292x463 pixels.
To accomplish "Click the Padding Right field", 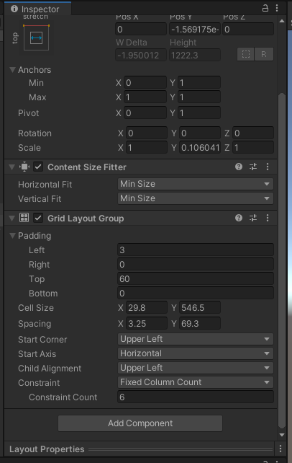I will tap(196, 265).
